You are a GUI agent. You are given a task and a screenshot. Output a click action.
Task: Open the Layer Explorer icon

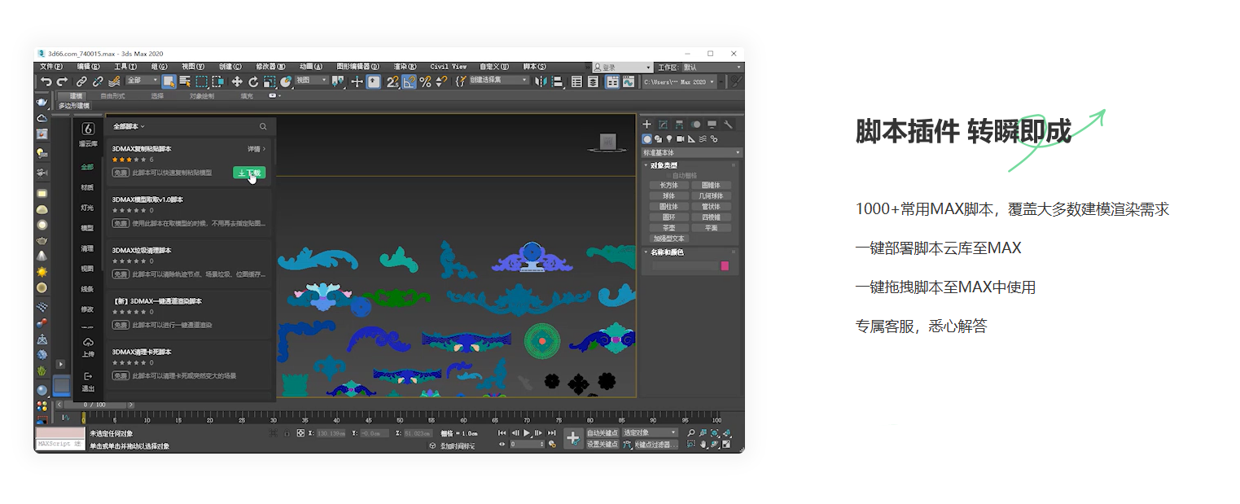point(593,81)
